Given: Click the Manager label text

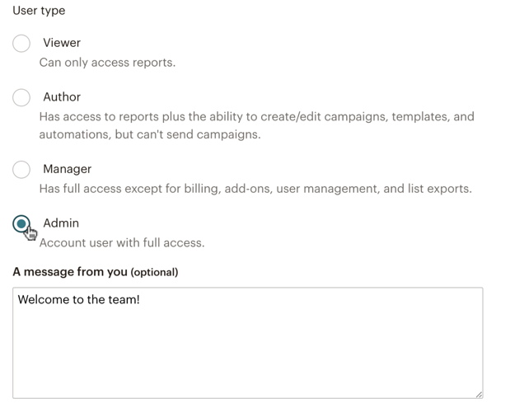Looking at the screenshot, I should 67,169.
